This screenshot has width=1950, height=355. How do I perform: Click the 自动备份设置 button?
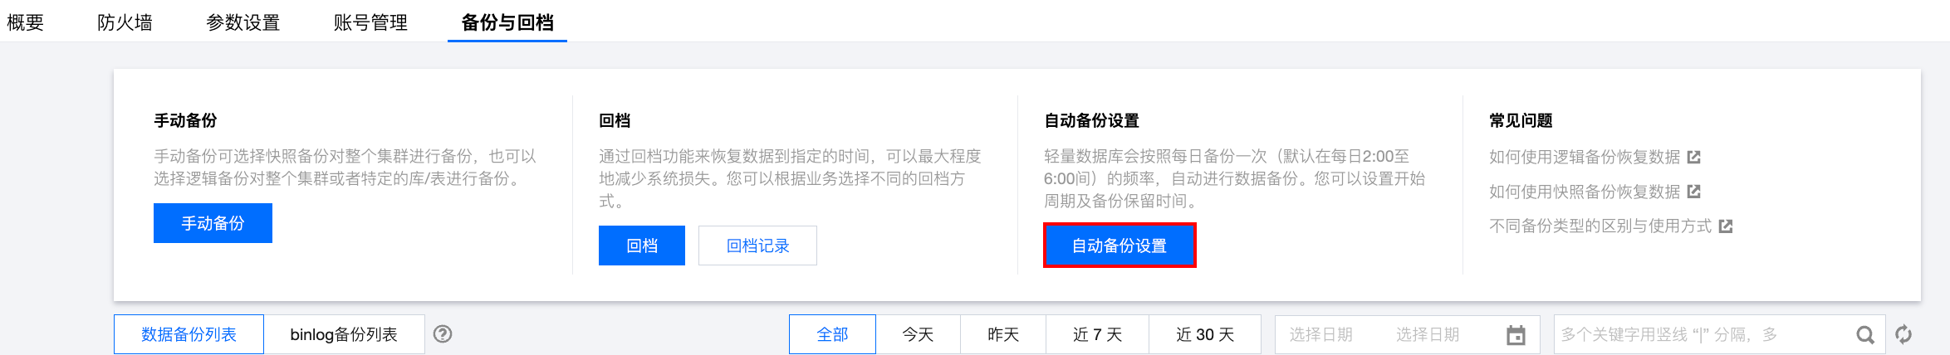[x=1120, y=246]
